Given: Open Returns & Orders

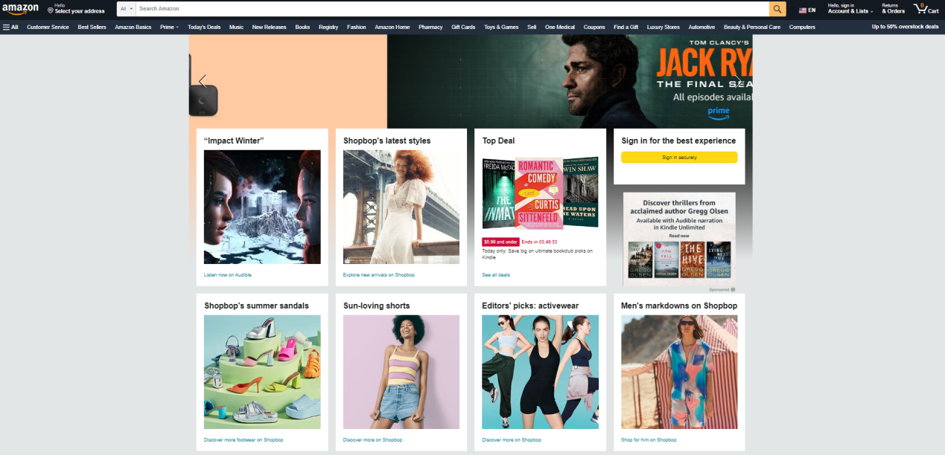Looking at the screenshot, I should click(x=893, y=9).
